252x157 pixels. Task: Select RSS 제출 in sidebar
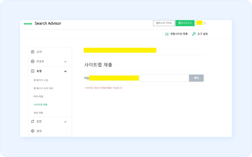(38, 96)
